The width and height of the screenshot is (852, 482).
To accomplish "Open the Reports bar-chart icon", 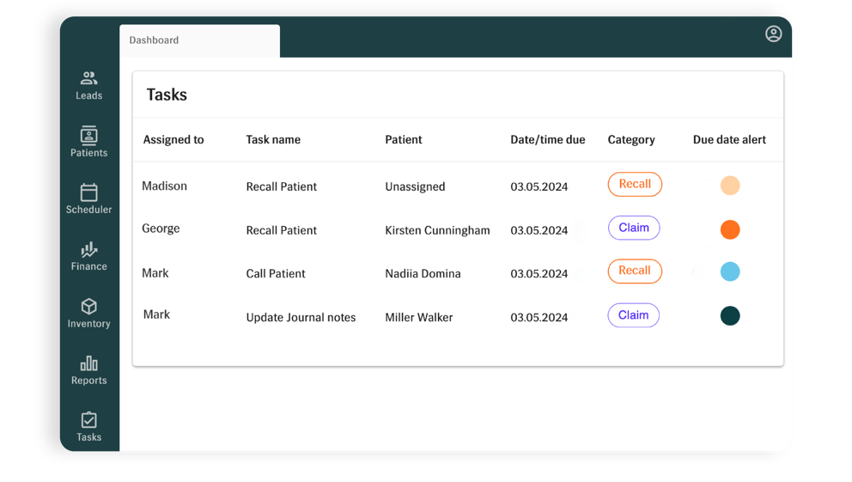I will tap(88, 363).
